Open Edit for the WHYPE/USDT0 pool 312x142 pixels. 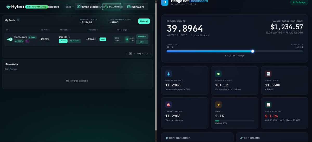click(x=142, y=42)
